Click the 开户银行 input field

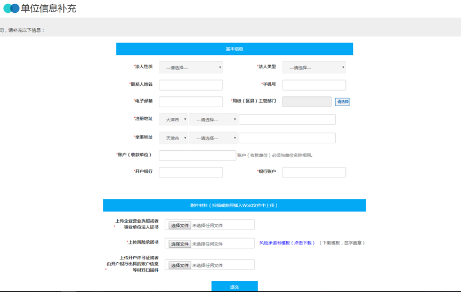click(x=191, y=172)
